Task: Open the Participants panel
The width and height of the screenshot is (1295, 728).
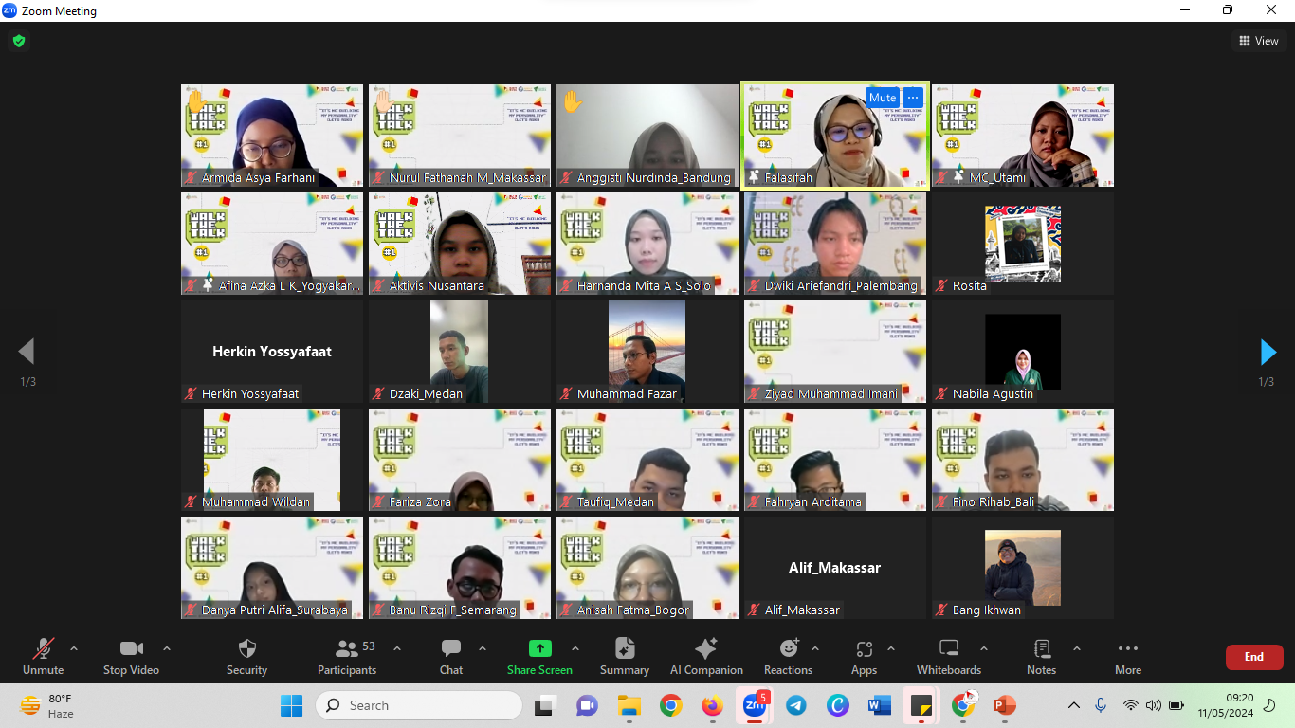Action: point(347,649)
